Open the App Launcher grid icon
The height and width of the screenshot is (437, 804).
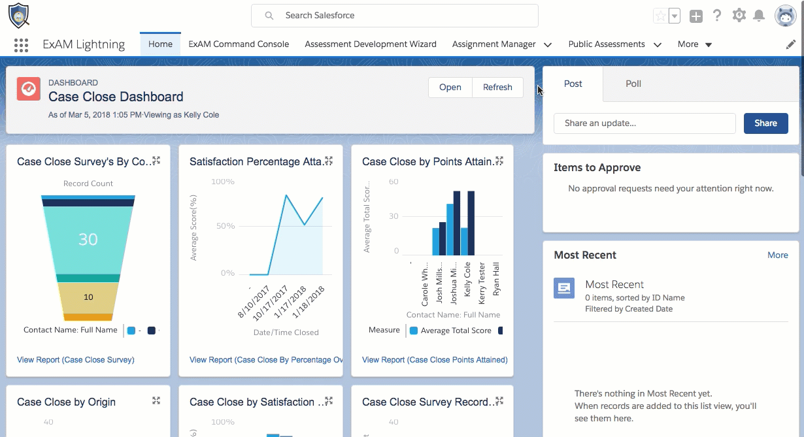click(21, 45)
